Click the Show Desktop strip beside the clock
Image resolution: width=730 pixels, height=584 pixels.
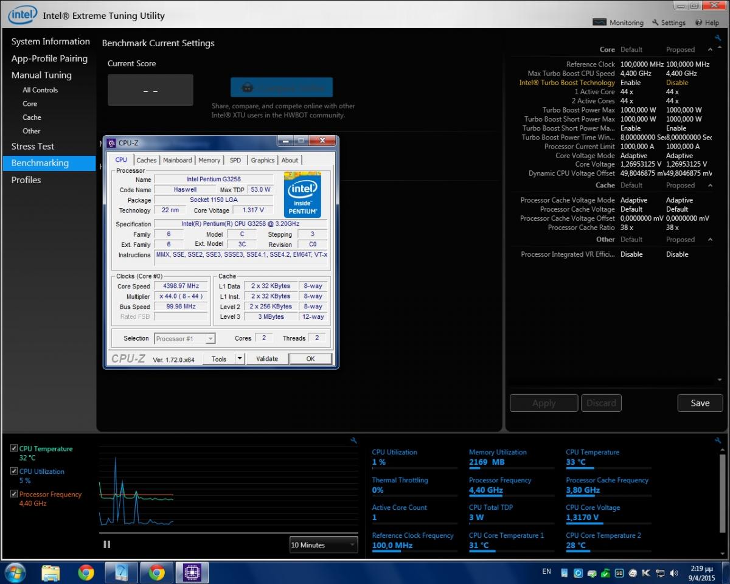(x=725, y=572)
